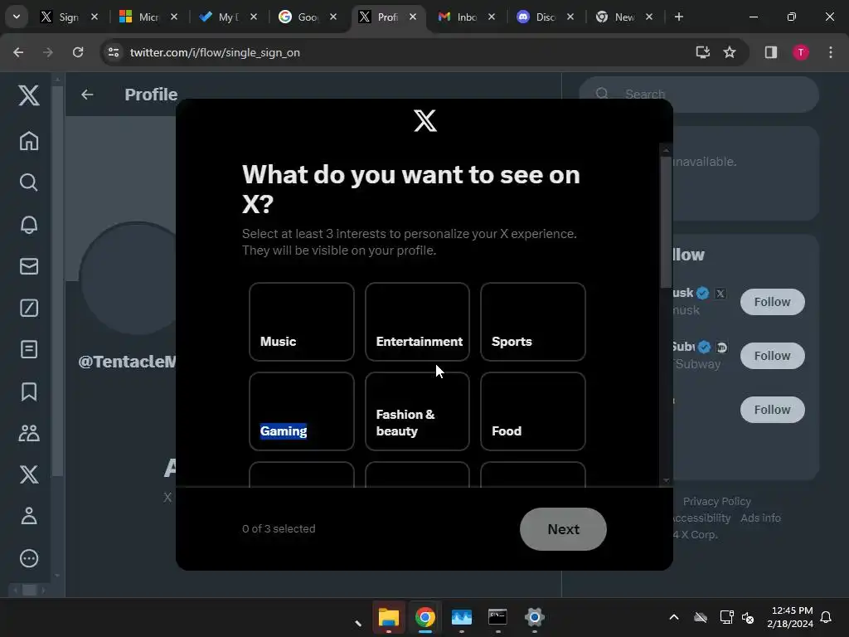Click the browser back arrow
The height and width of the screenshot is (637, 849).
pyautogui.click(x=18, y=52)
